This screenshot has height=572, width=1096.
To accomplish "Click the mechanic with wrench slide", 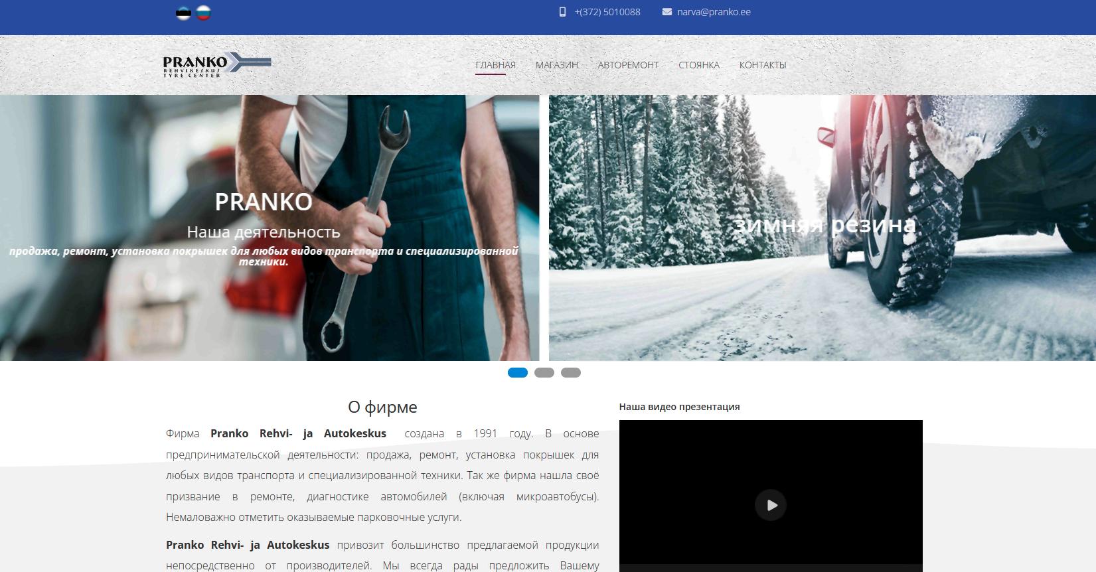I will click(x=270, y=228).
